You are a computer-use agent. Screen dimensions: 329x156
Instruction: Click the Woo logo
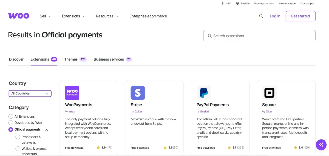click(x=18, y=16)
